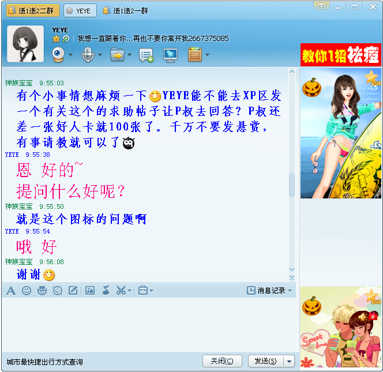383x372 pixels.
Task: Send a file with the folder arrow icon
Action: (118, 54)
